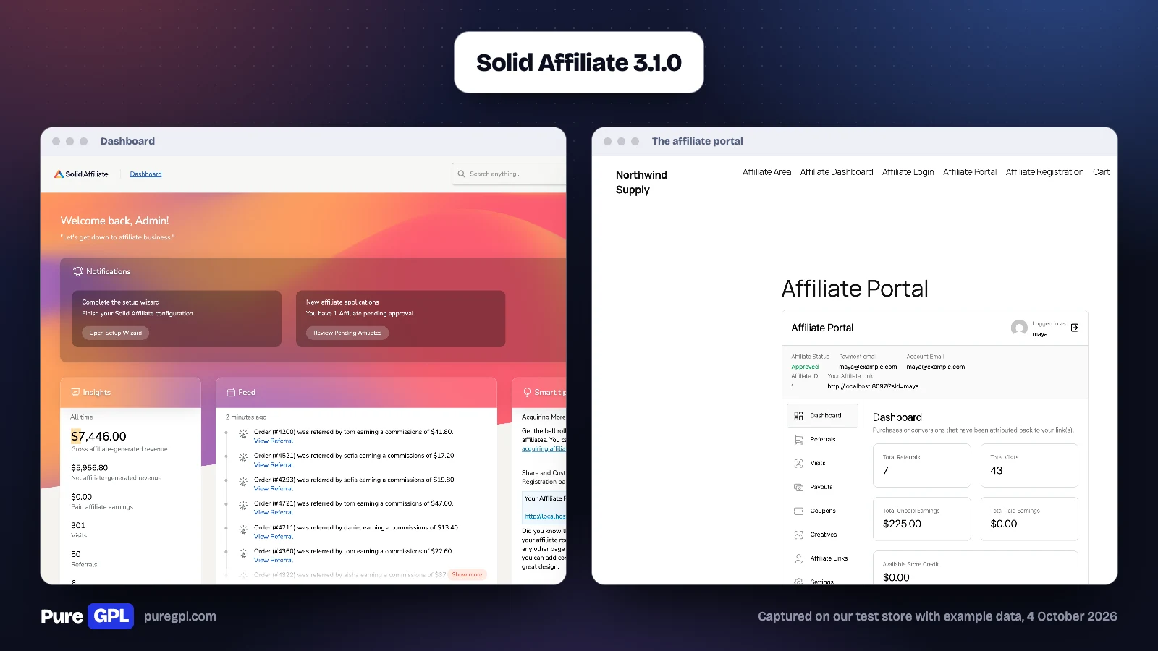The width and height of the screenshot is (1158, 651).
Task: Open View Referral for Order #4721
Action: pyautogui.click(x=274, y=512)
